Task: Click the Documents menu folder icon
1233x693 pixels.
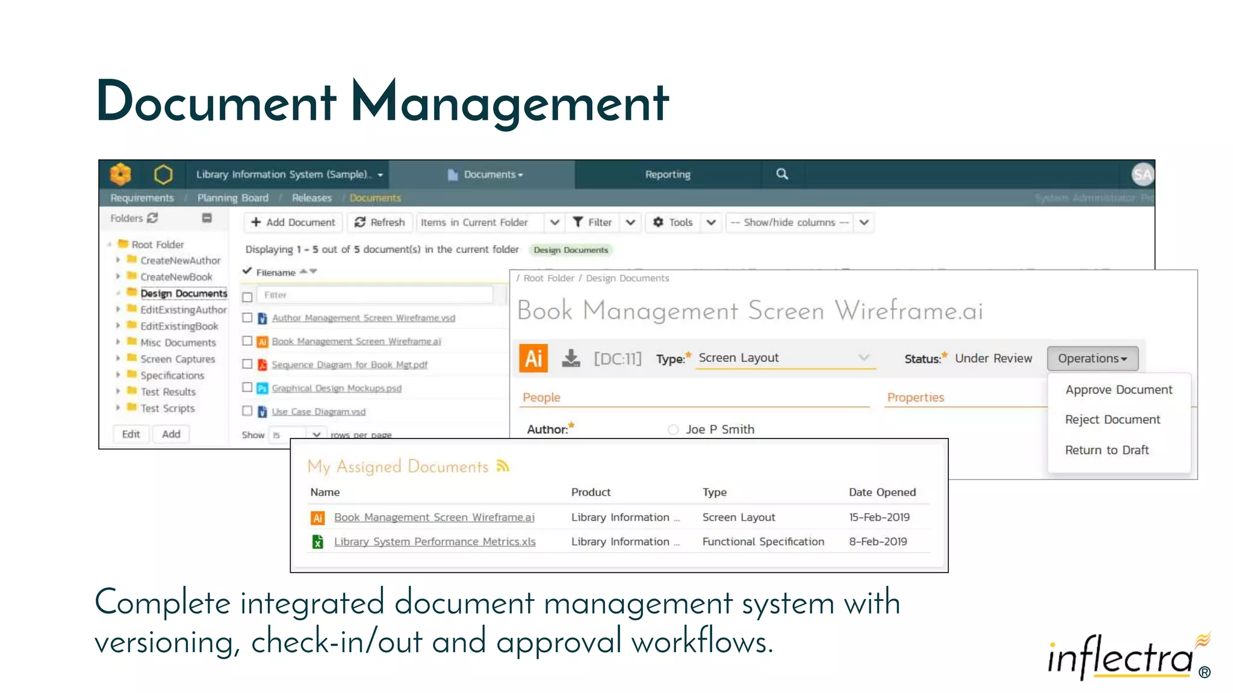Action: 453,174
